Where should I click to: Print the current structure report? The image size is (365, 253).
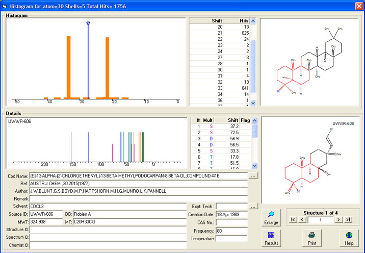coord(311,239)
